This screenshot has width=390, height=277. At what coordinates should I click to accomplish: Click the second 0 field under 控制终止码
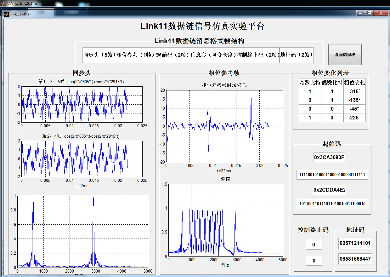click(314, 261)
